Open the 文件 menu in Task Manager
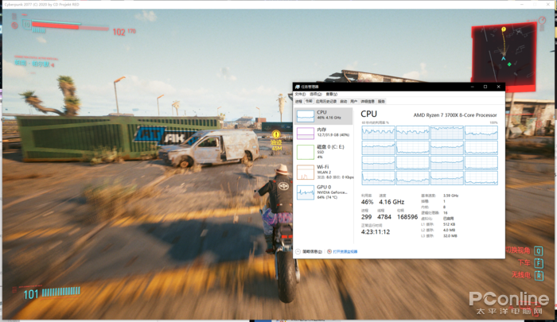Image resolution: width=557 pixels, height=322 pixels. tap(300, 94)
